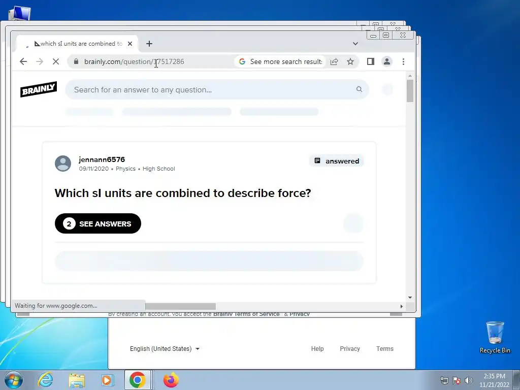Open Windows Media Player from taskbar
Image resolution: width=520 pixels, height=390 pixels.
tap(107, 380)
